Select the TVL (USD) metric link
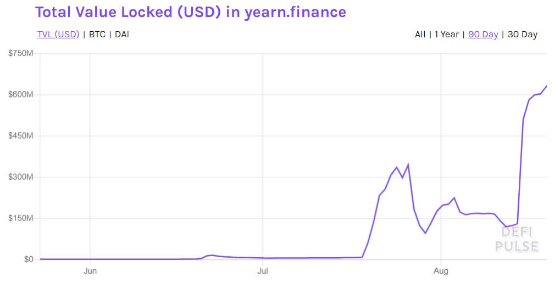Viewport: 560px width, 283px height. pos(58,34)
